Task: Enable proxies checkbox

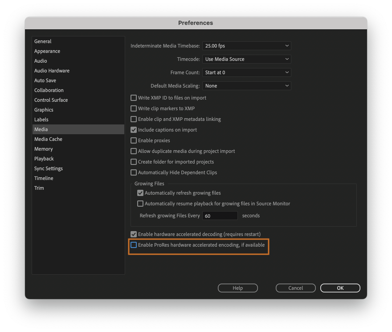Action: point(134,140)
